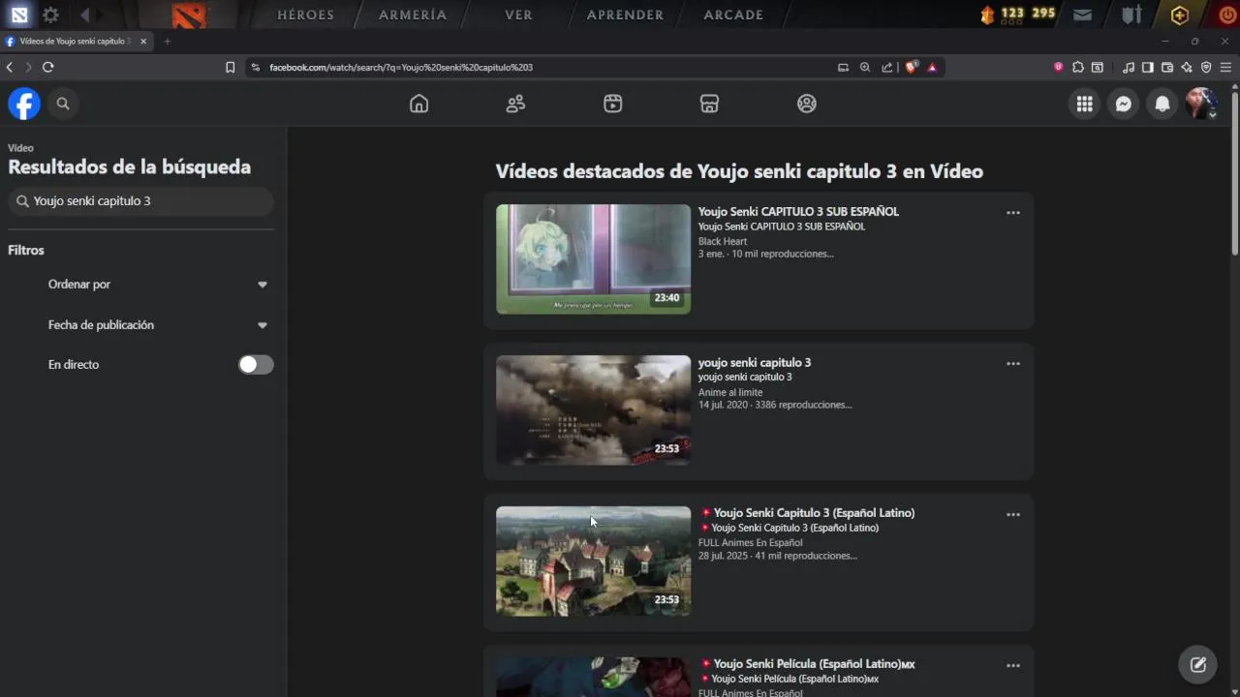This screenshot has width=1240, height=697.
Task: Open the Marketplace icon in Facebook navigation
Action: (x=709, y=104)
